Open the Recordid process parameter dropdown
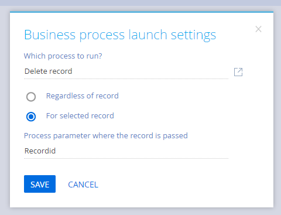This screenshot has width=281, height=215. tap(126, 151)
